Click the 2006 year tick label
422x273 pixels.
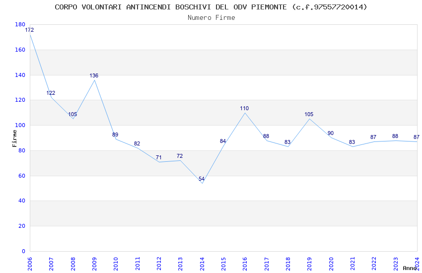pyautogui.click(x=30, y=264)
